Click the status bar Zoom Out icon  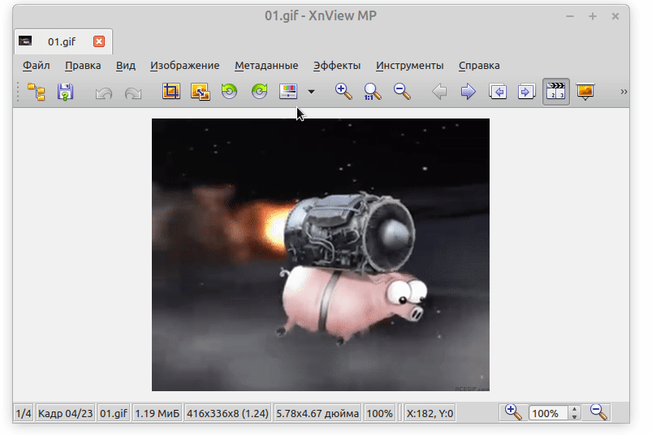(598, 412)
